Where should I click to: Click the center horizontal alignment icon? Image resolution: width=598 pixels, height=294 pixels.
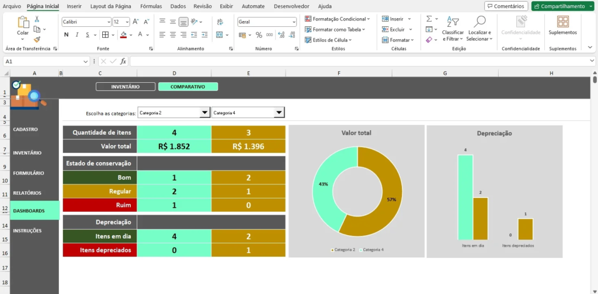coord(173,34)
